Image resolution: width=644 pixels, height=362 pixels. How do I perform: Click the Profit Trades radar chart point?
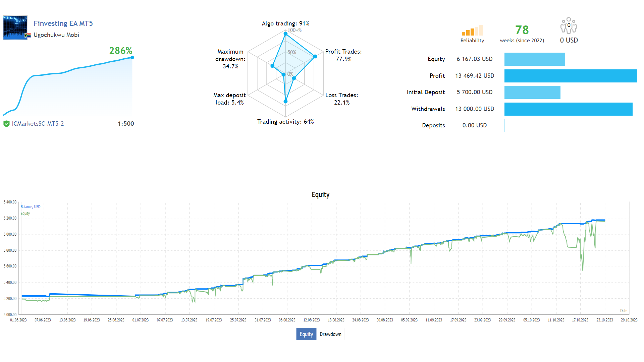click(x=315, y=57)
